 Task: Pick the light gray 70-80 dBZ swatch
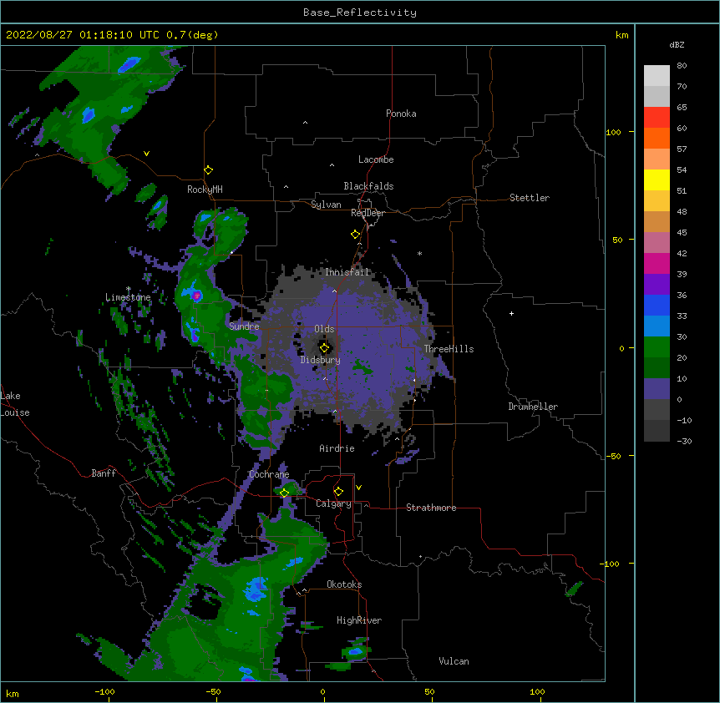(x=657, y=76)
